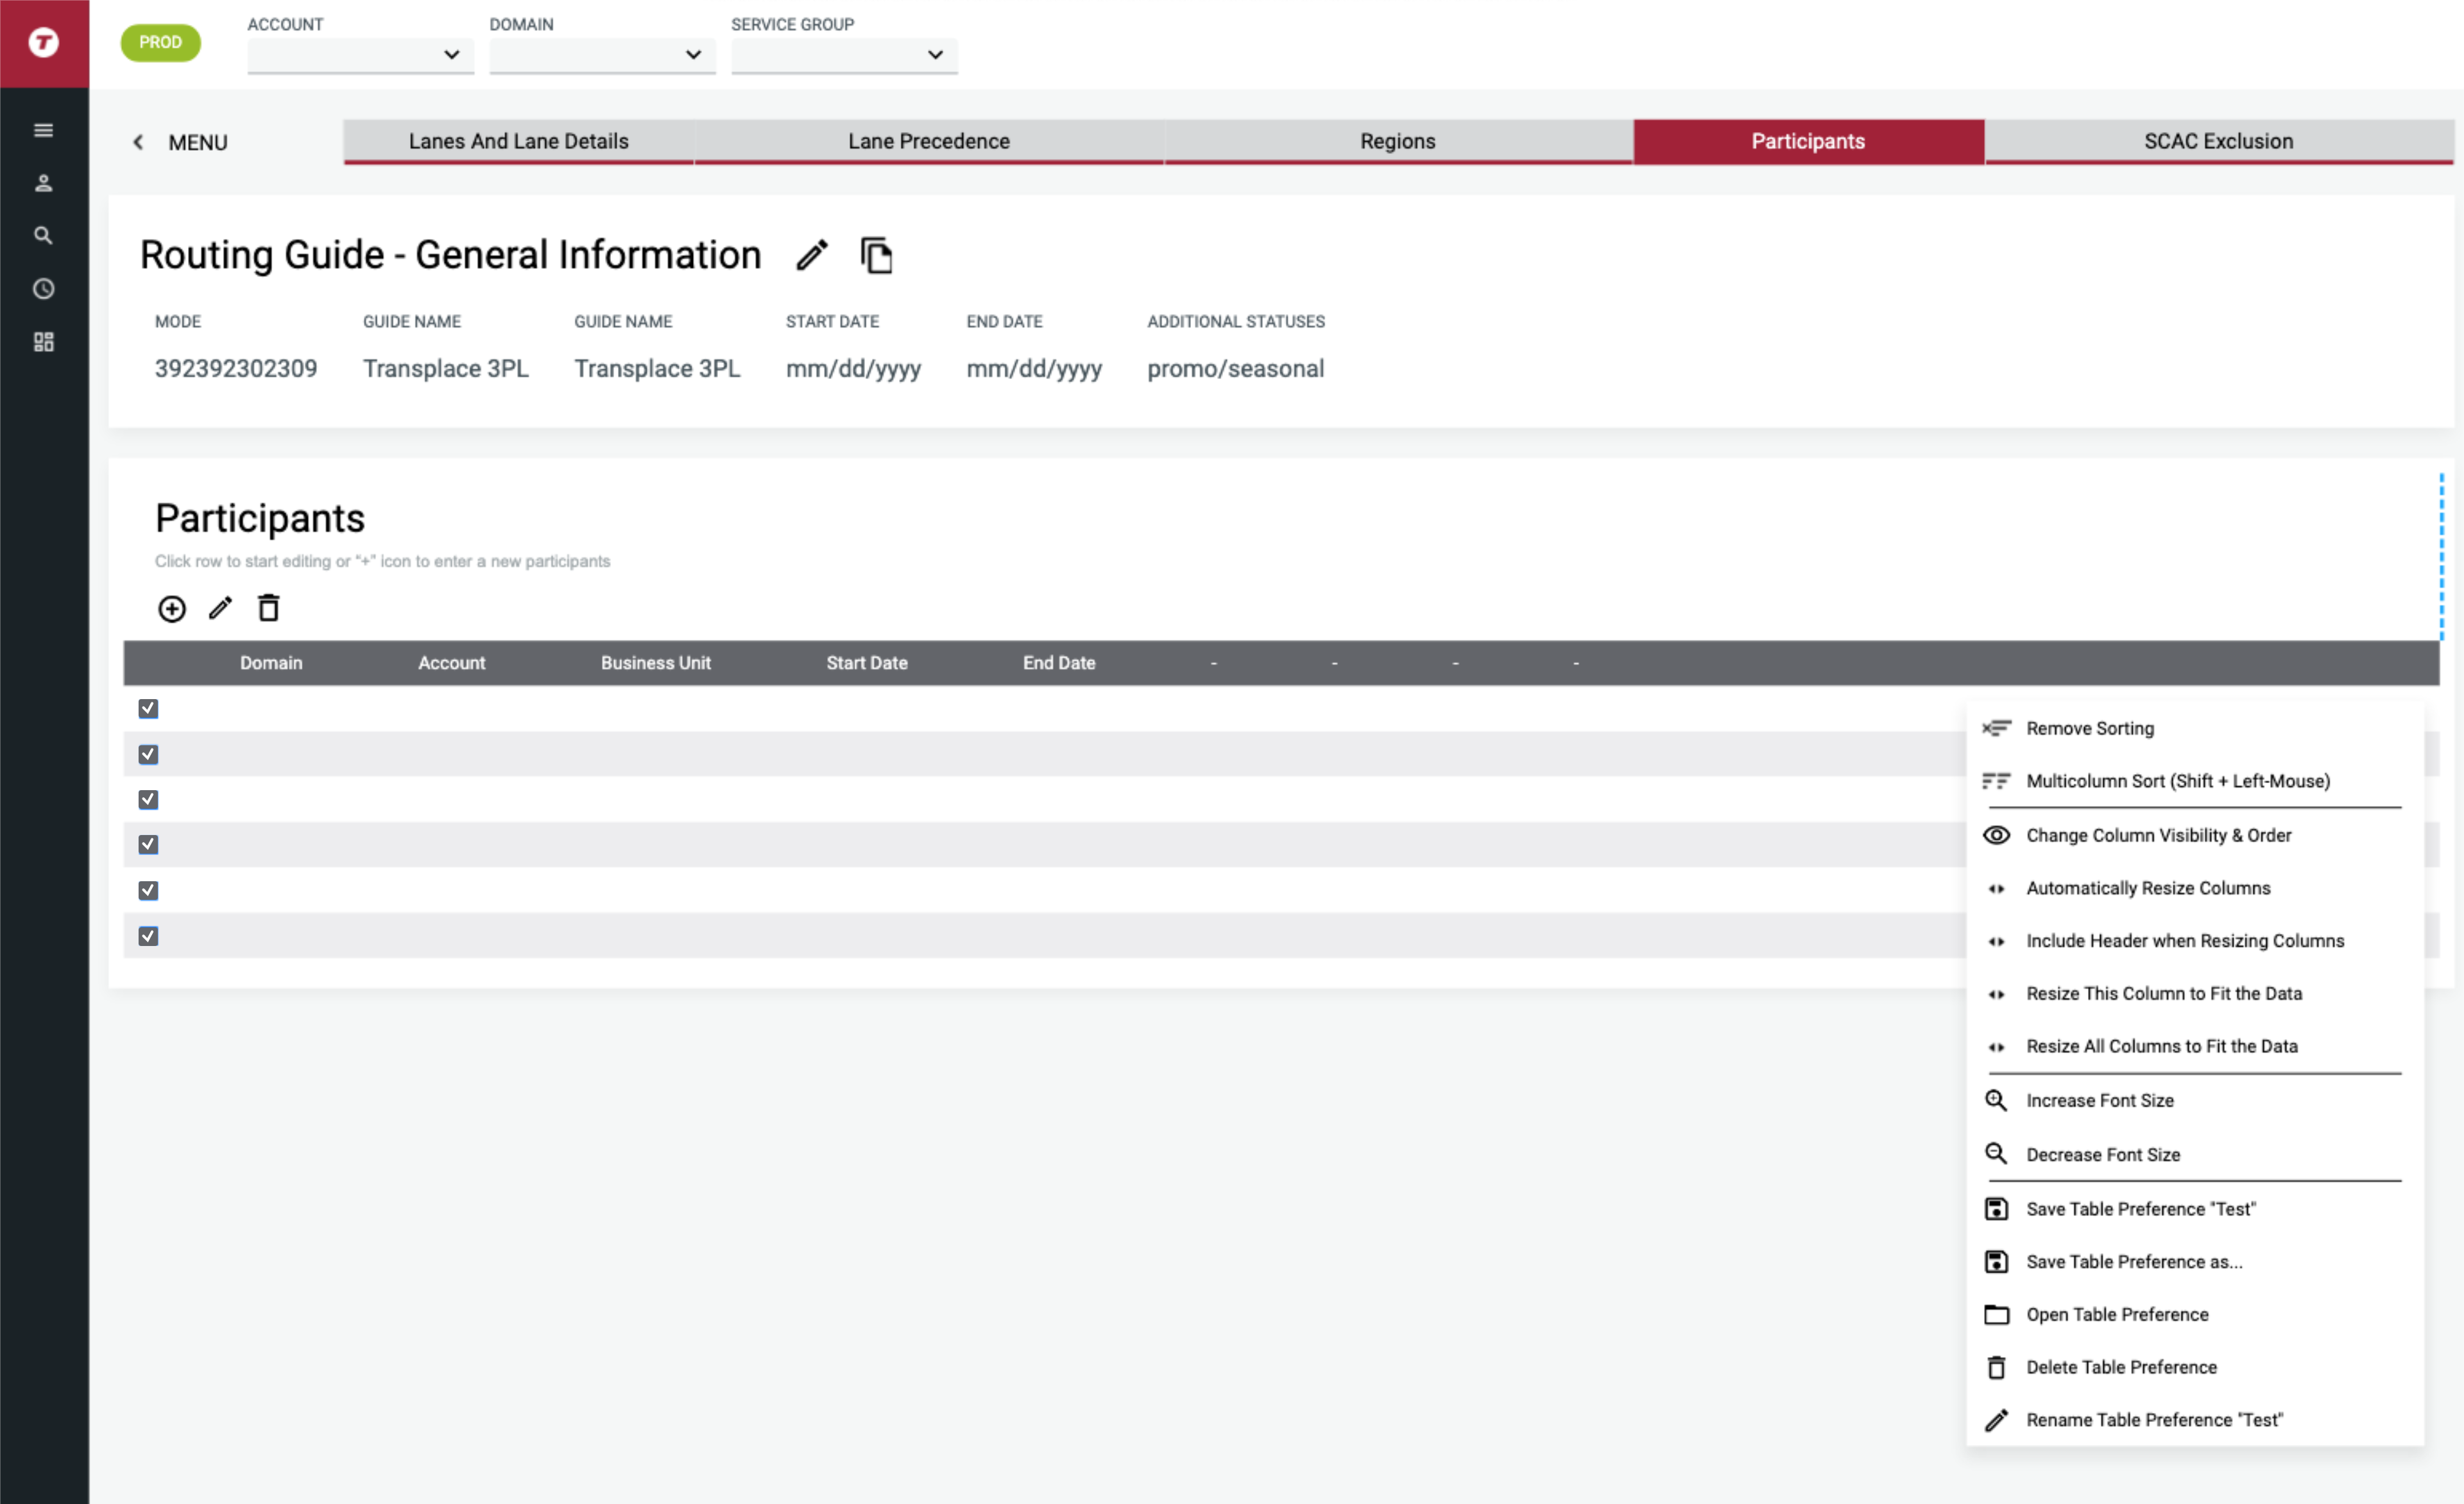
Task: Copy the routing guide with duplicate icon
Action: [x=876, y=255]
